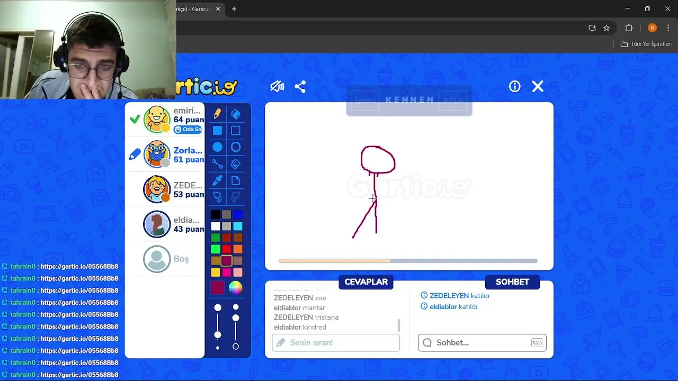Bookmark this page with the star icon
This screenshot has height=381, width=678.
[x=606, y=28]
